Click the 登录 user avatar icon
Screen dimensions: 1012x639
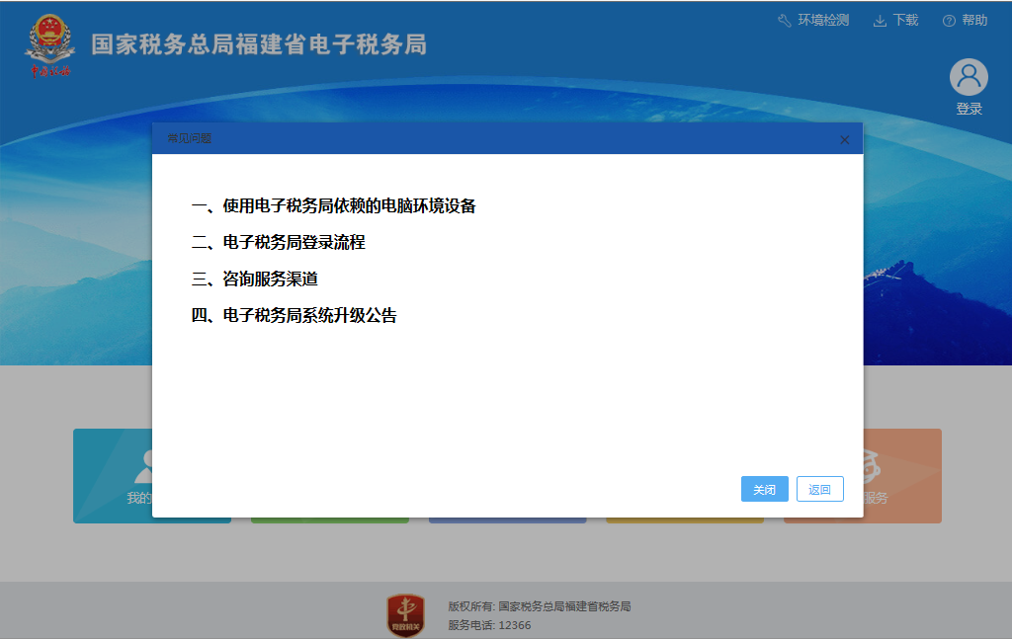pyautogui.click(x=968, y=77)
